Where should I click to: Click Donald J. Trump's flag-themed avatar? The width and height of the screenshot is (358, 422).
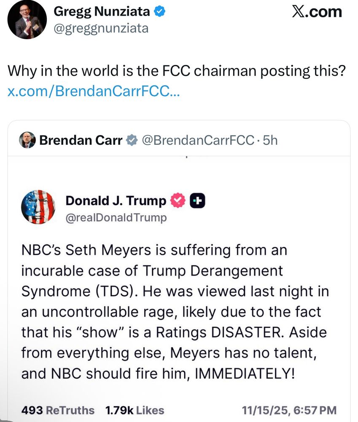[38, 207]
